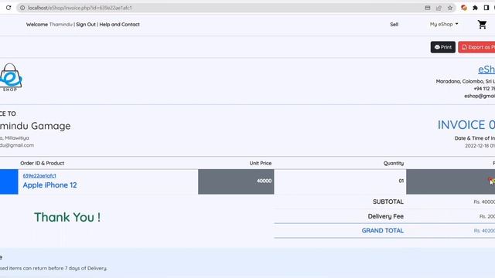This screenshot has width=495, height=278.
Task: Click the Unit Price column header
Action: click(261, 163)
